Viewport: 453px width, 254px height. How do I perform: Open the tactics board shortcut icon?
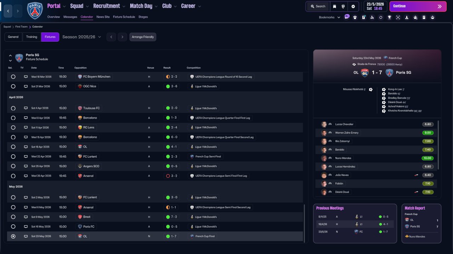click(x=363, y=17)
